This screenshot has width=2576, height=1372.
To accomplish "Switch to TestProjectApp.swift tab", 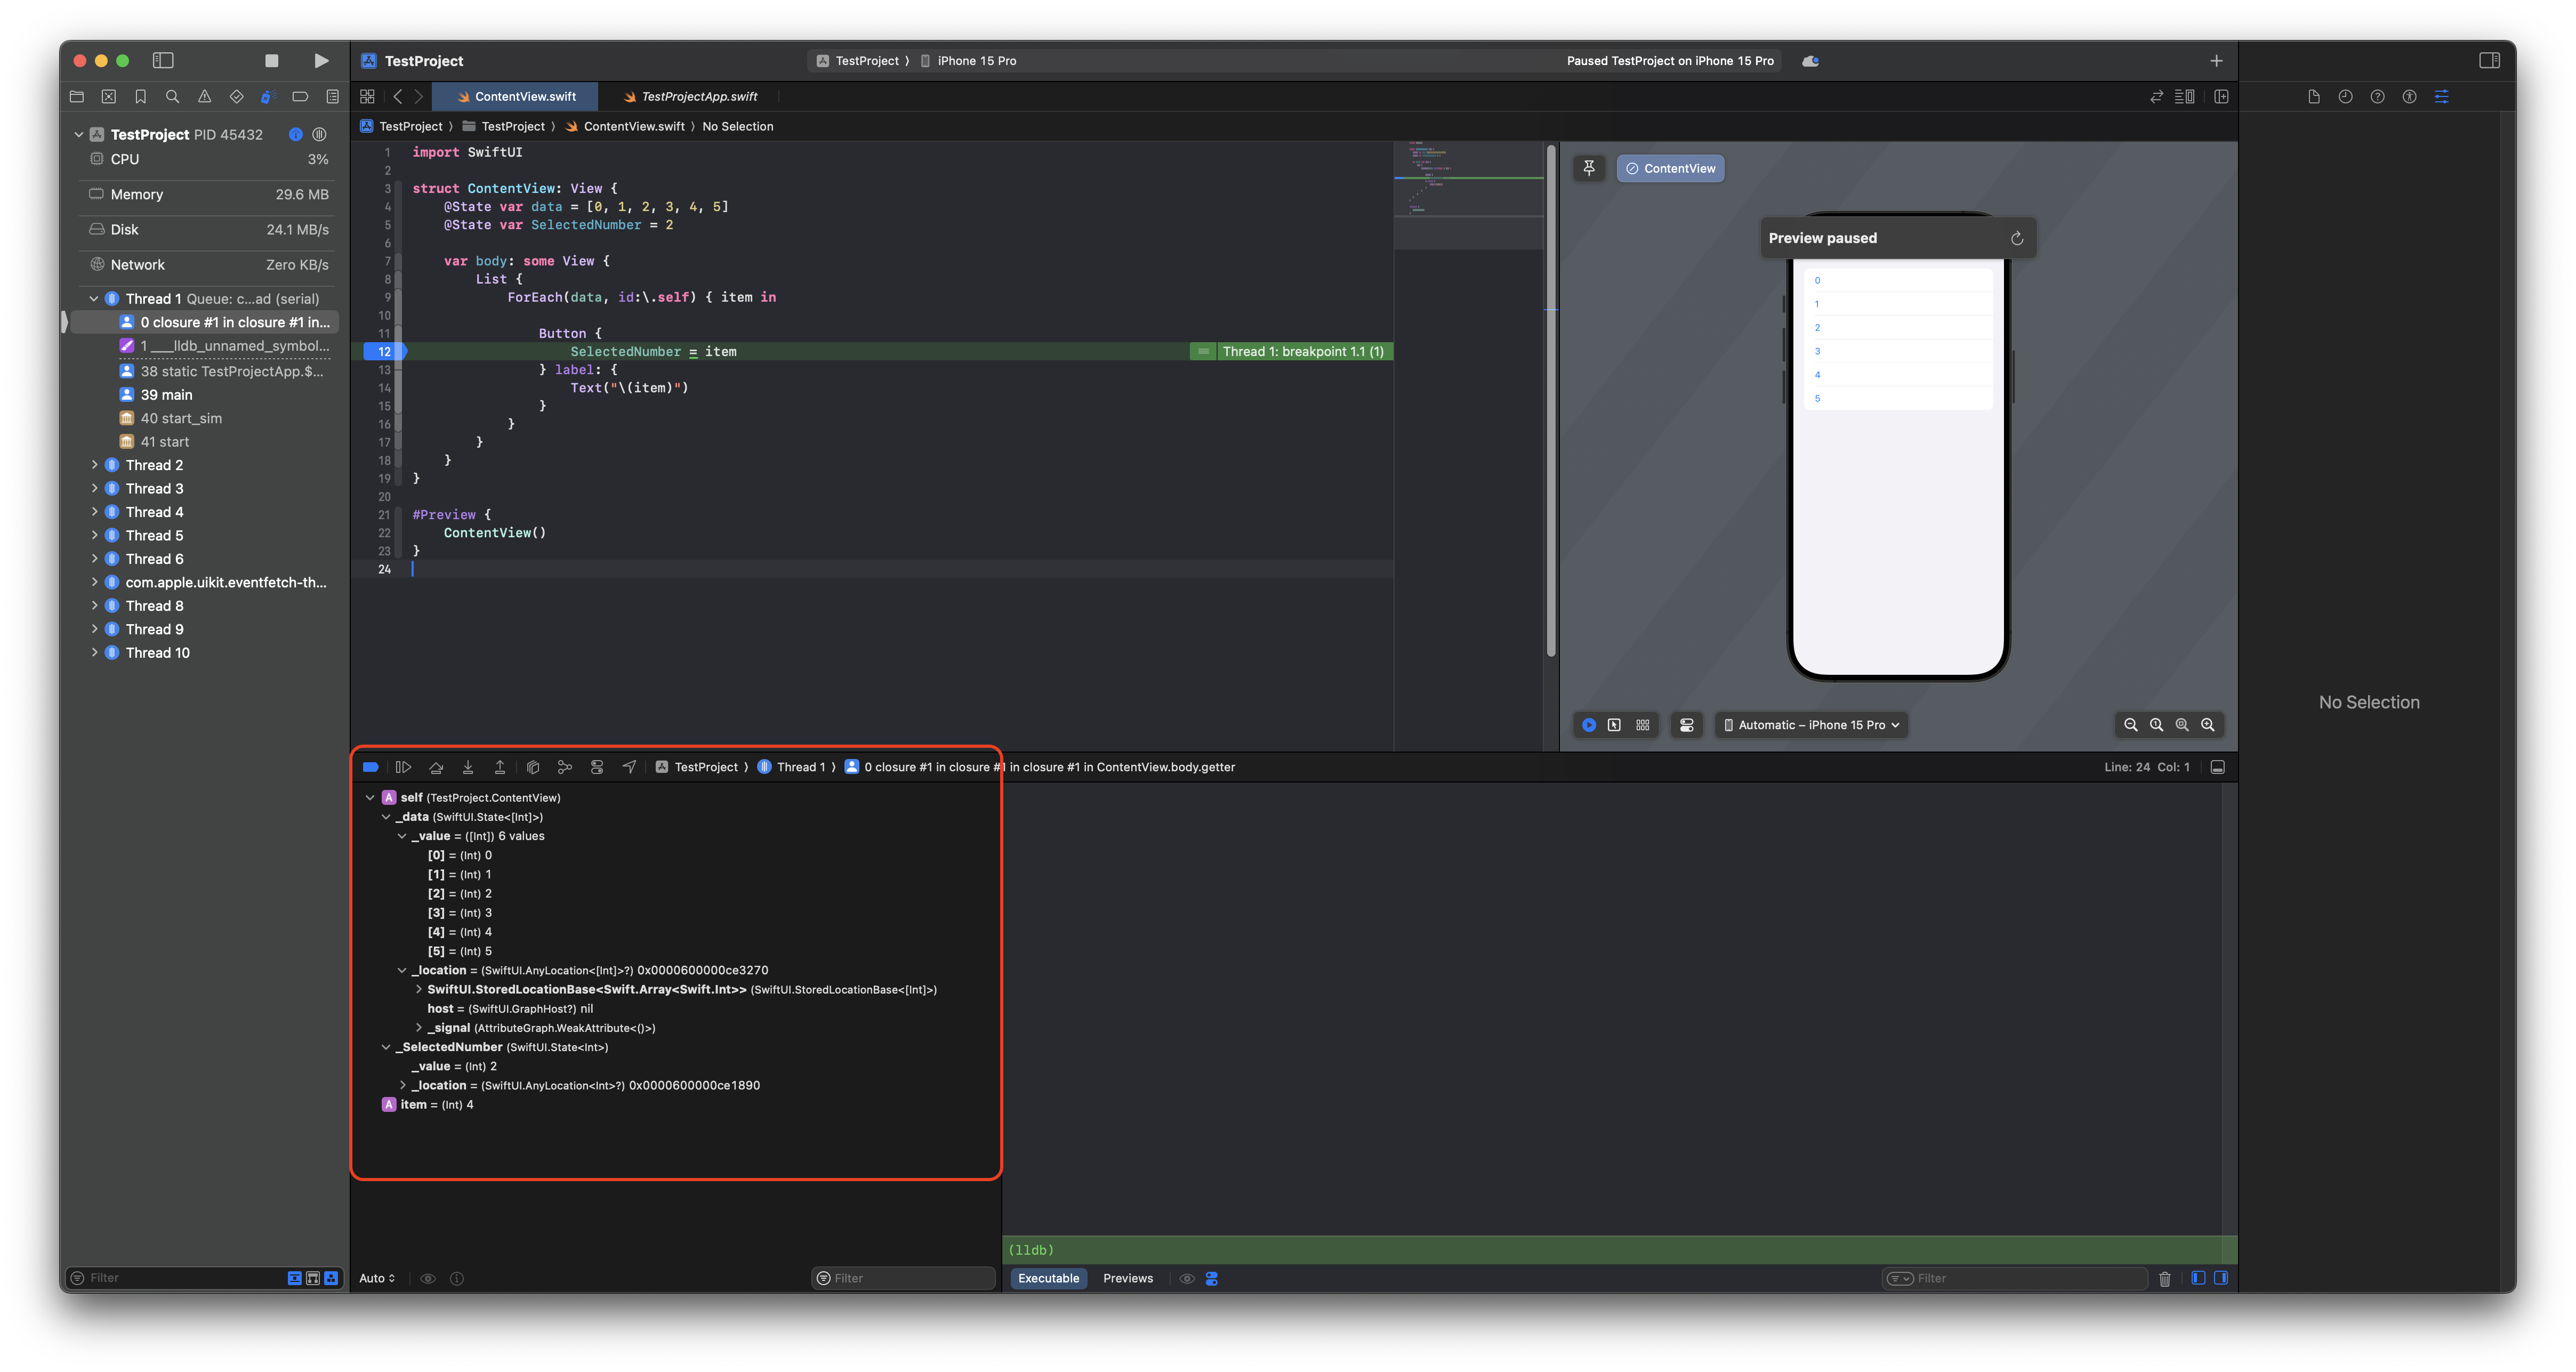I will [698, 97].
